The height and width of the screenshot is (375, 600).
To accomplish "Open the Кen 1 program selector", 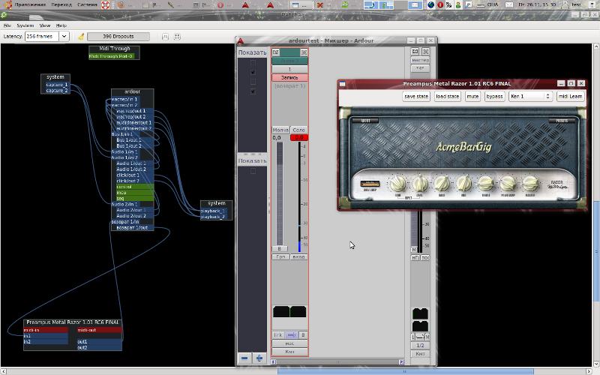I will pos(530,97).
